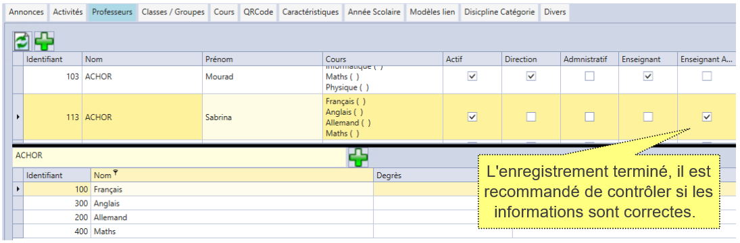
Task: Click the green refresh icon
Action: pyautogui.click(x=21, y=41)
